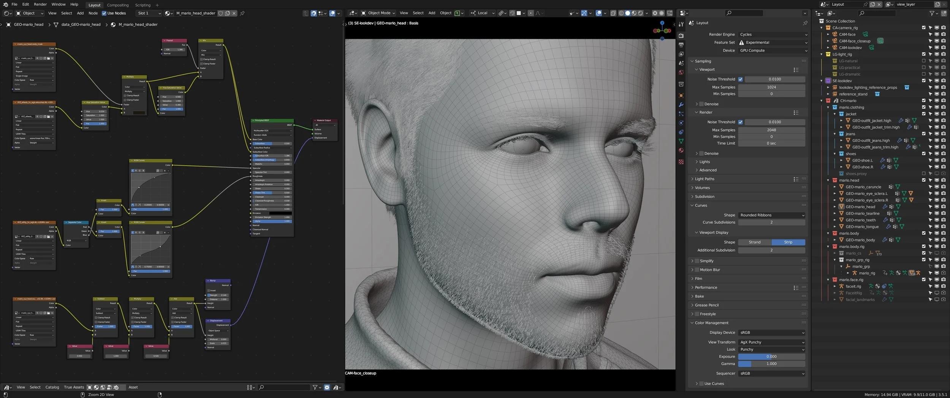
Task: Enable Freestyle checkbox
Action: (697, 314)
